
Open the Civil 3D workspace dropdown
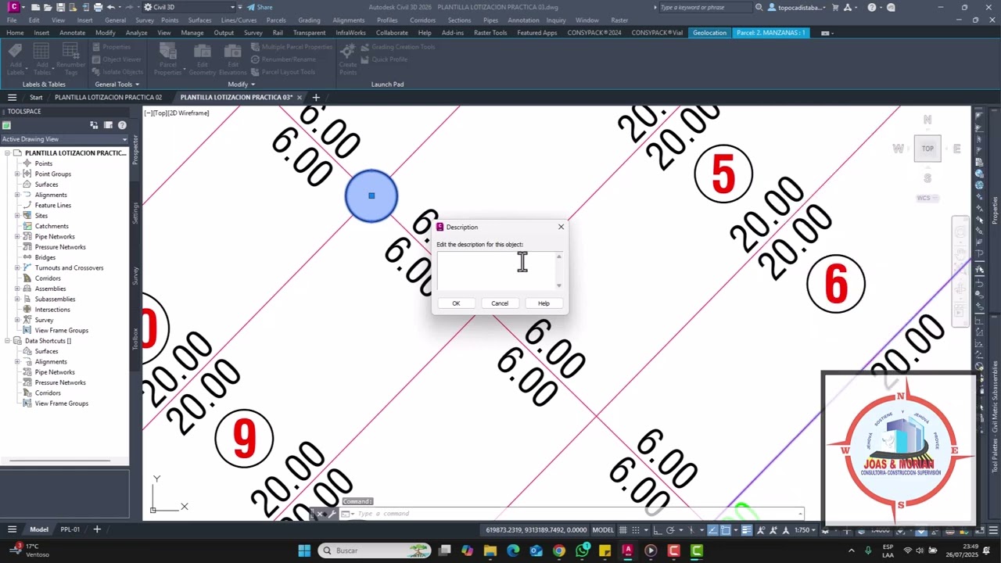coord(189,7)
